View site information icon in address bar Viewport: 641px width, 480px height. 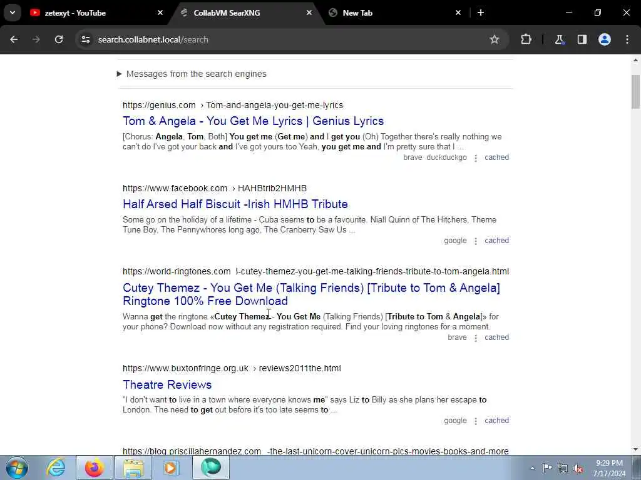tap(85, 39)
